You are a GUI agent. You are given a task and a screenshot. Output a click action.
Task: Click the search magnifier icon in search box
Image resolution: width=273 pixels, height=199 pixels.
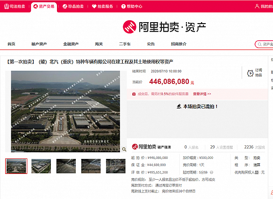click(260, 44)
